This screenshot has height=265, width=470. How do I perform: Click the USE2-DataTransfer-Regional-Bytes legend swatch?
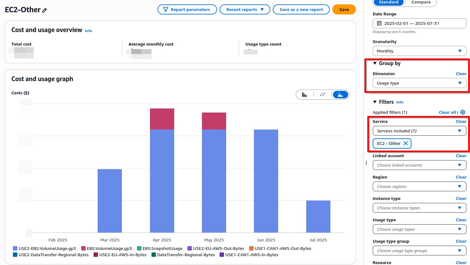point(15,255)
